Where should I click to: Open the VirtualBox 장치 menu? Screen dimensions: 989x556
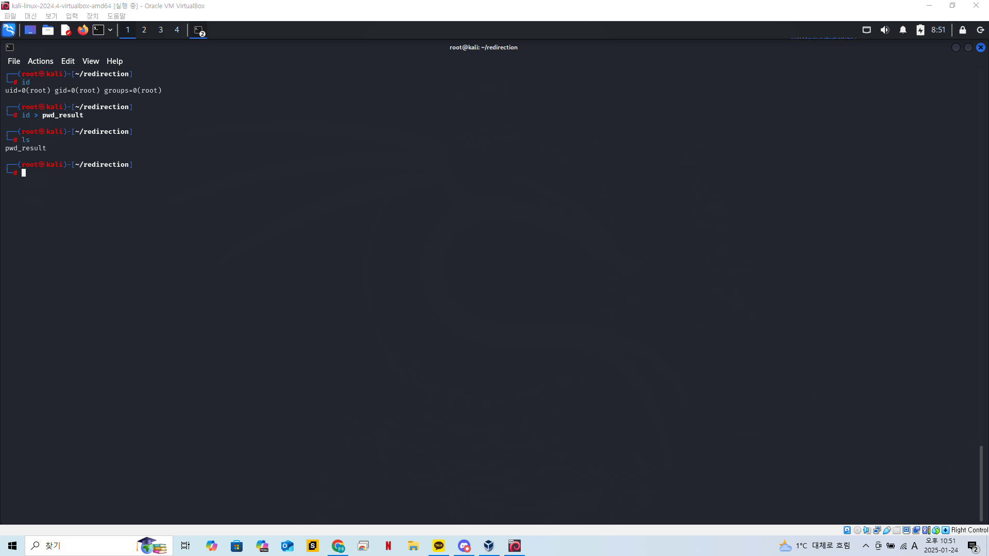click(x=92, y=16)
